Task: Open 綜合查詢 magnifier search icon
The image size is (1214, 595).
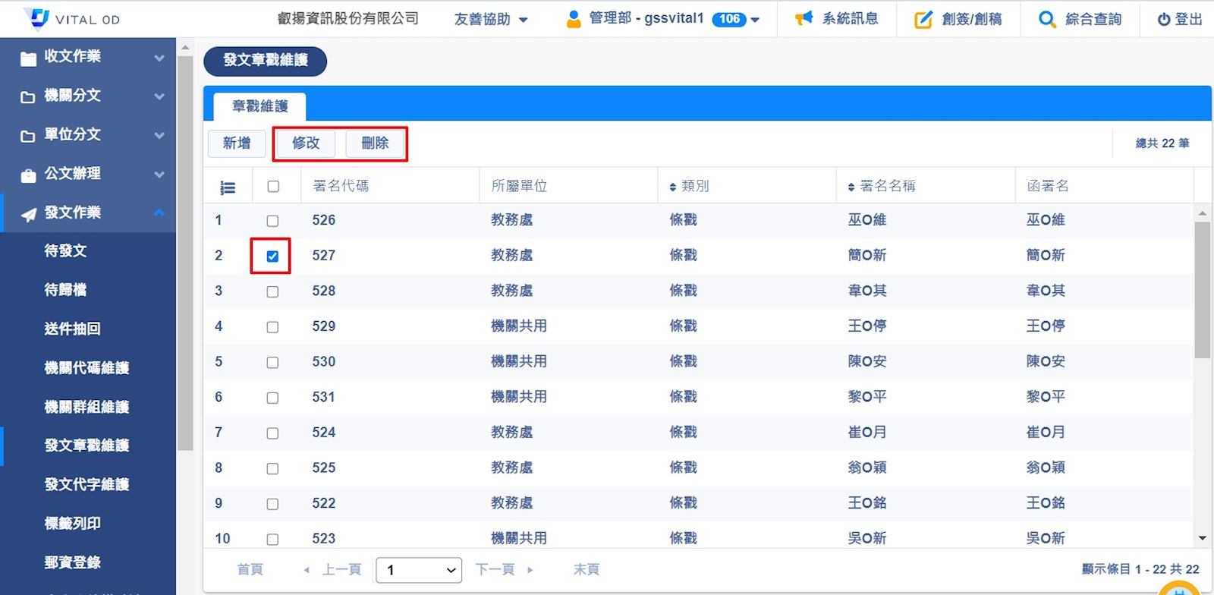Action: 1047,20
